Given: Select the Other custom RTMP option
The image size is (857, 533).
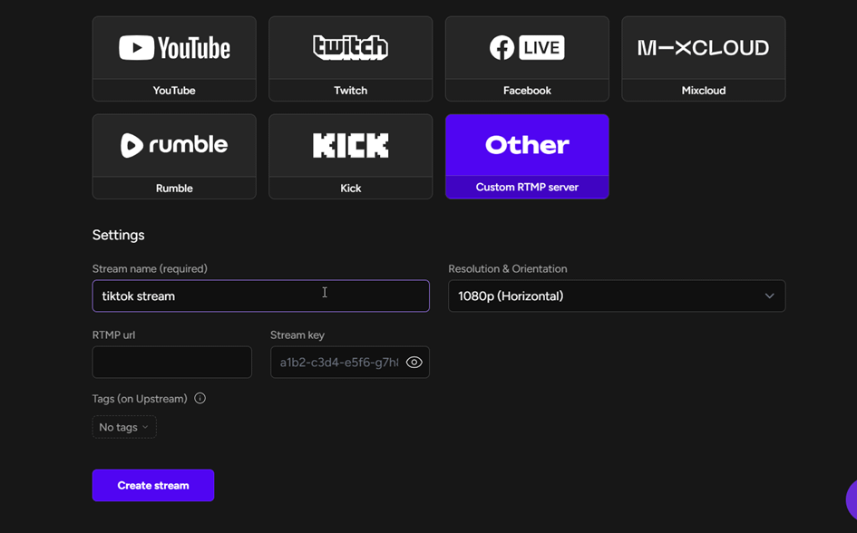Looking at the screenshot, I should coord(527,145).
